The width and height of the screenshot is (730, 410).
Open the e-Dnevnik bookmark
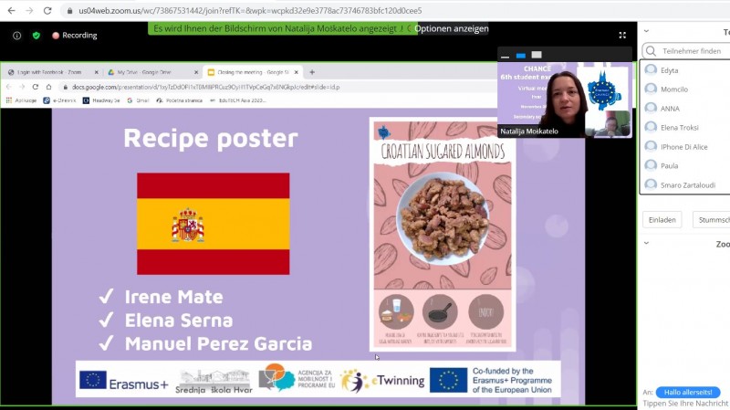(x=59, y=100)
